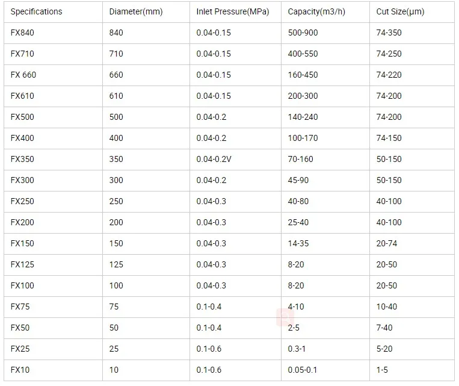Select the 74-350 cut size cell
The image size is (459, 386).
[x=389, y=33]
